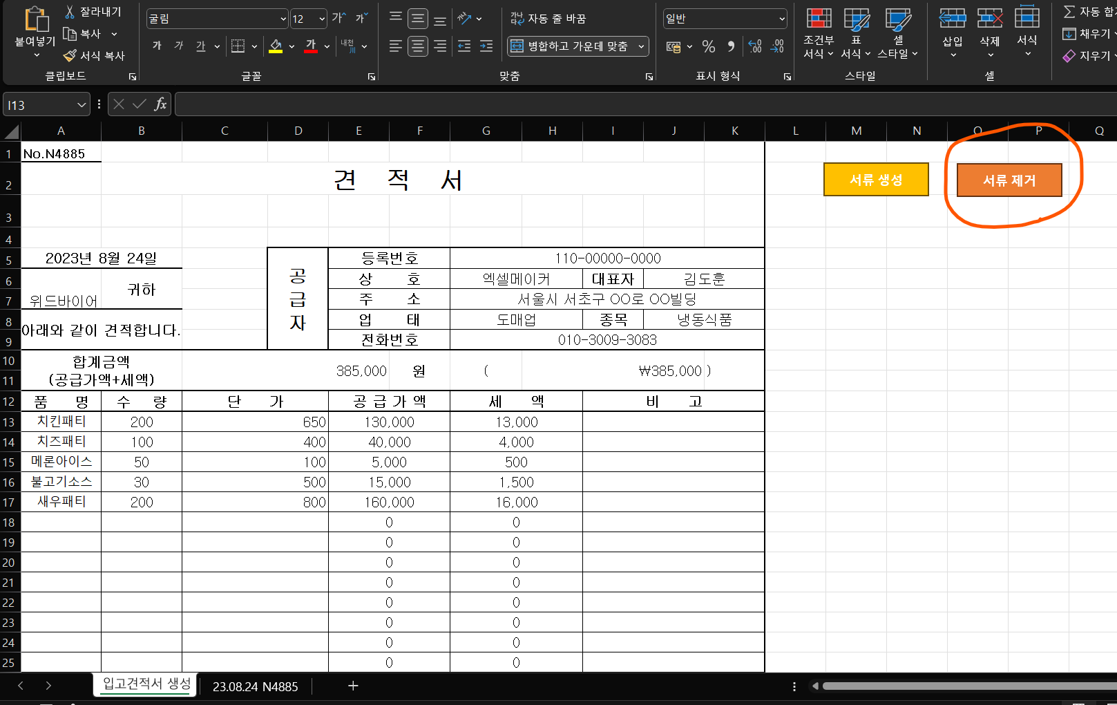
Task: Apply comma style icon
Action: click(x=731, y=46)
